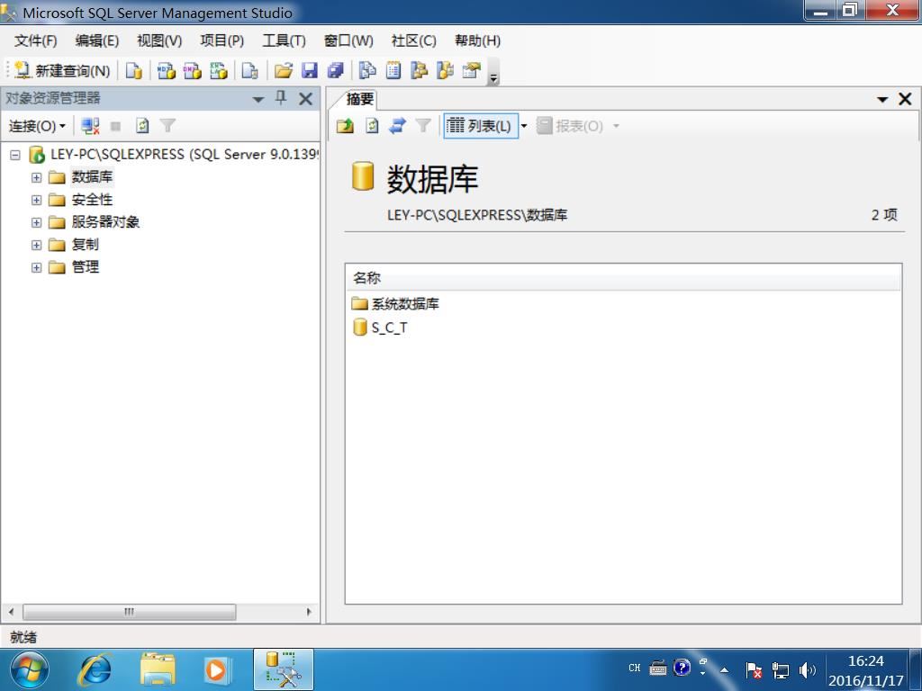Click the Save floppy disk icon

pyautogui.click(x=310, y=71)
